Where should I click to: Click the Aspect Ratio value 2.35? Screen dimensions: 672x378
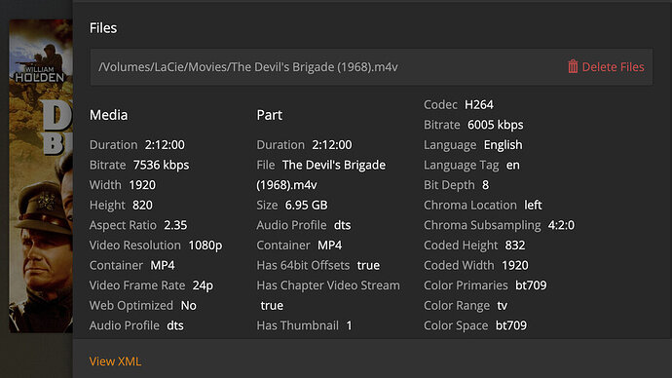[x=175, y=225]
